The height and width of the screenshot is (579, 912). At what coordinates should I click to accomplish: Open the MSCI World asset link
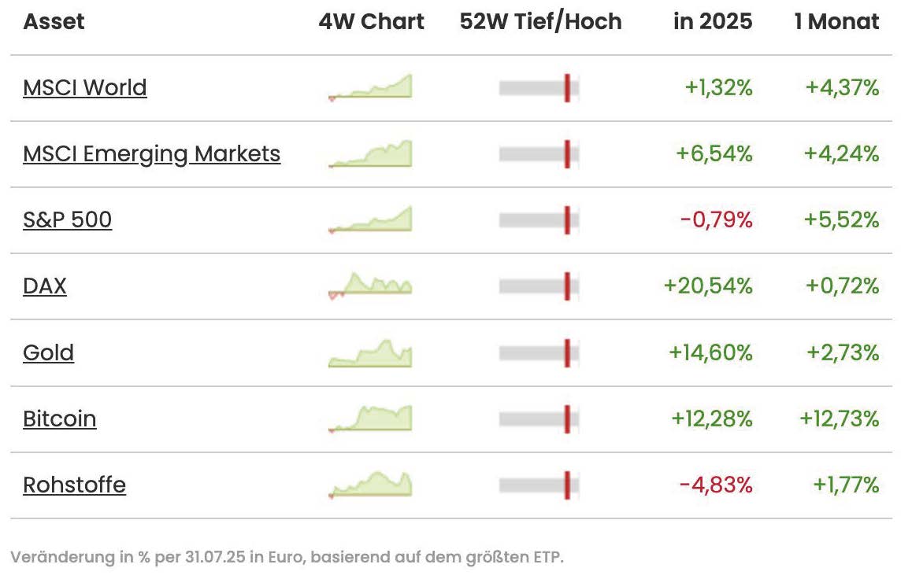click(x=85, y=87)
